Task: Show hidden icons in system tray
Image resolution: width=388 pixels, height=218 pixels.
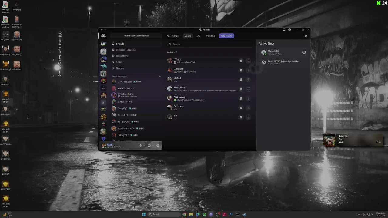Action: [x=359, y=214]
